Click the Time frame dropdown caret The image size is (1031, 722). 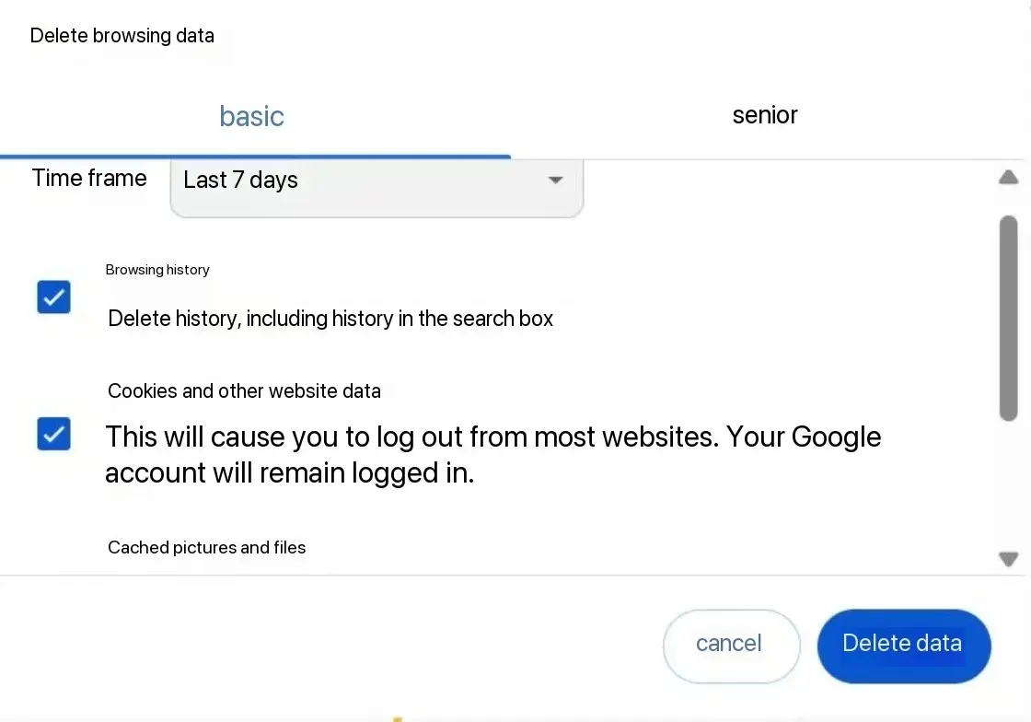(x=556, y=180)
